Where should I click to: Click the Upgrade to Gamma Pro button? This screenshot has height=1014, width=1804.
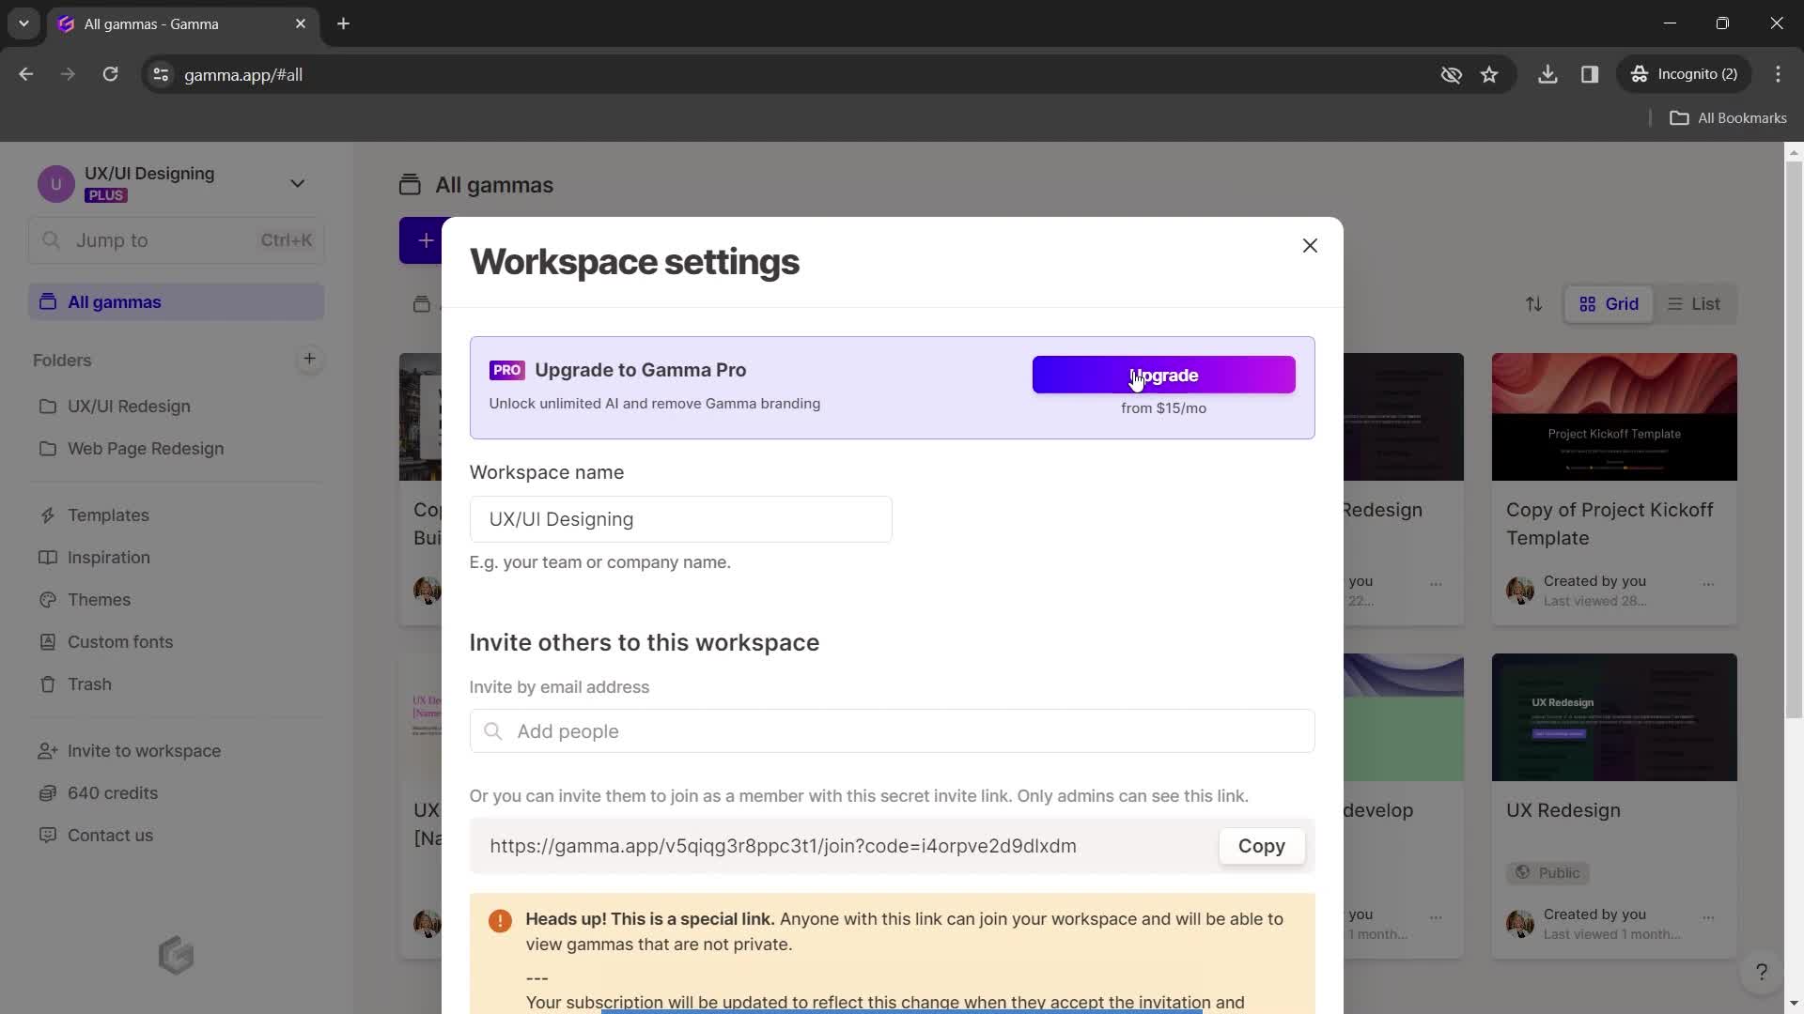tap(1162, 374)
